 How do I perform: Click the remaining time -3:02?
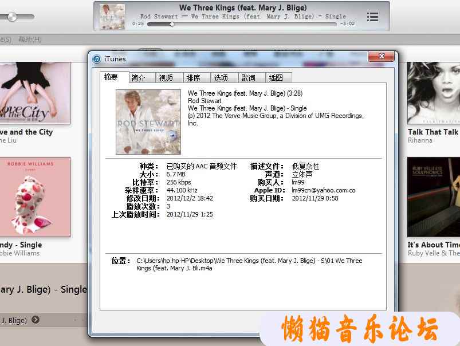click(x=347, y=23)
